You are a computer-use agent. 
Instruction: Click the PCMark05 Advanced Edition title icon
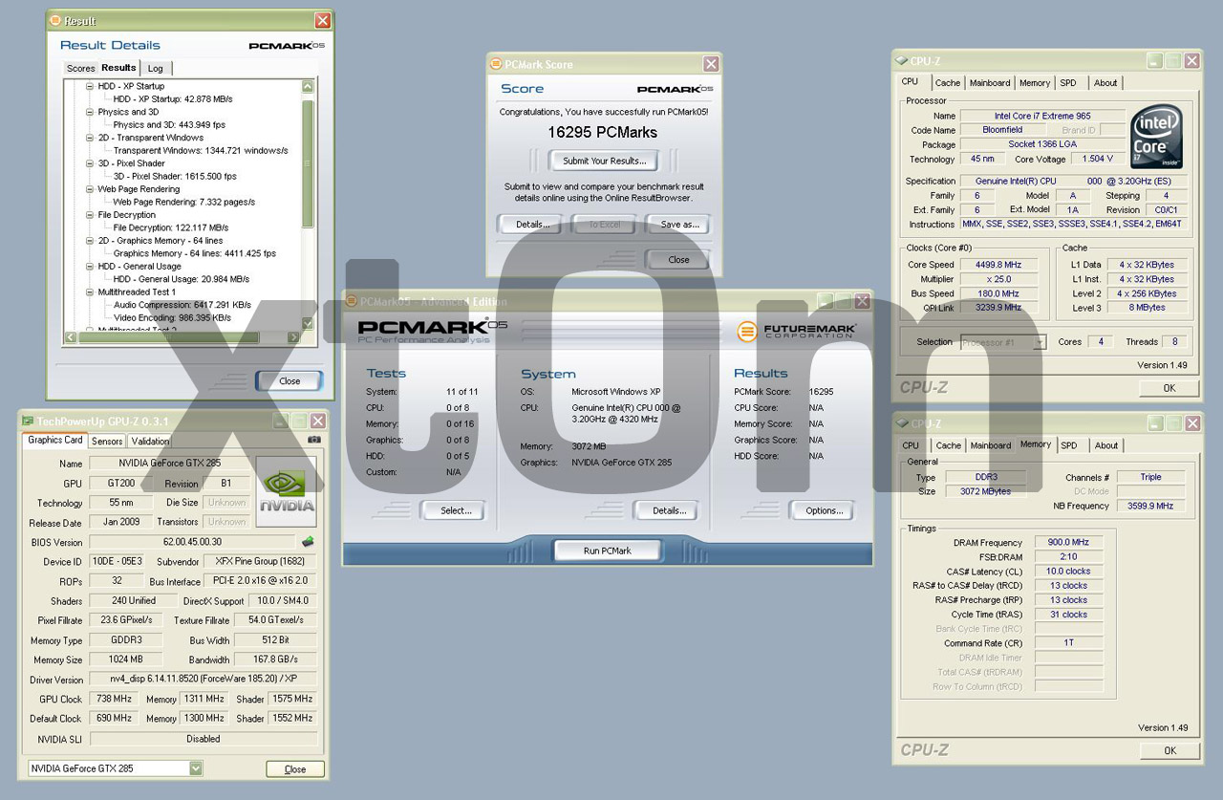point(351,301)
